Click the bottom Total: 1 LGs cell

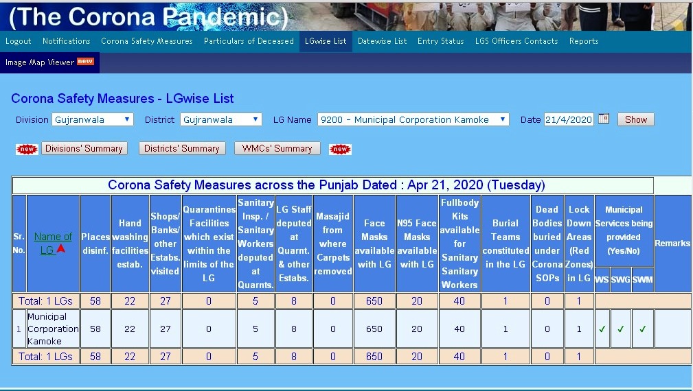pyautogui.click(x=46, y=357)
